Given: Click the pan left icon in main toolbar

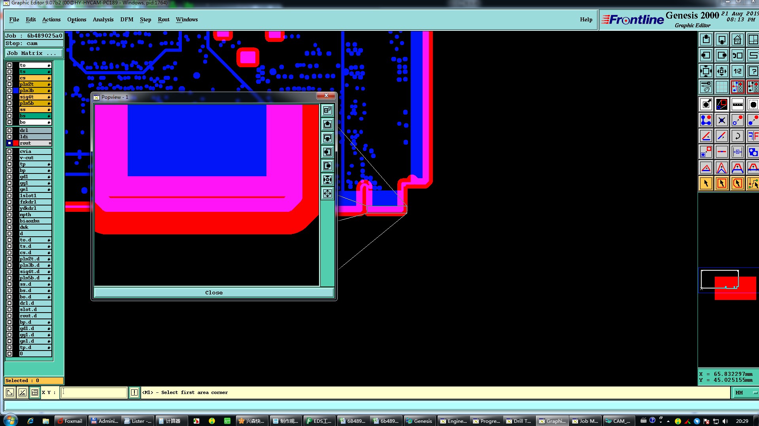Looking at the screenshot, I should click(x=706, y=55).
